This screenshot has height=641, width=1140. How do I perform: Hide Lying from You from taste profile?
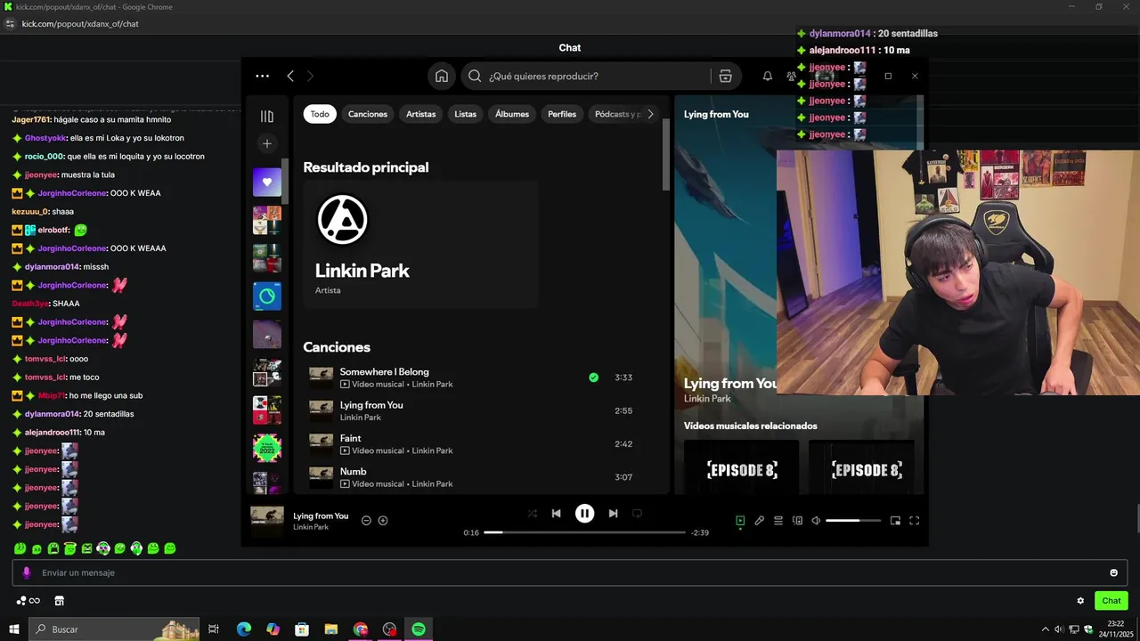pos(366,520)
